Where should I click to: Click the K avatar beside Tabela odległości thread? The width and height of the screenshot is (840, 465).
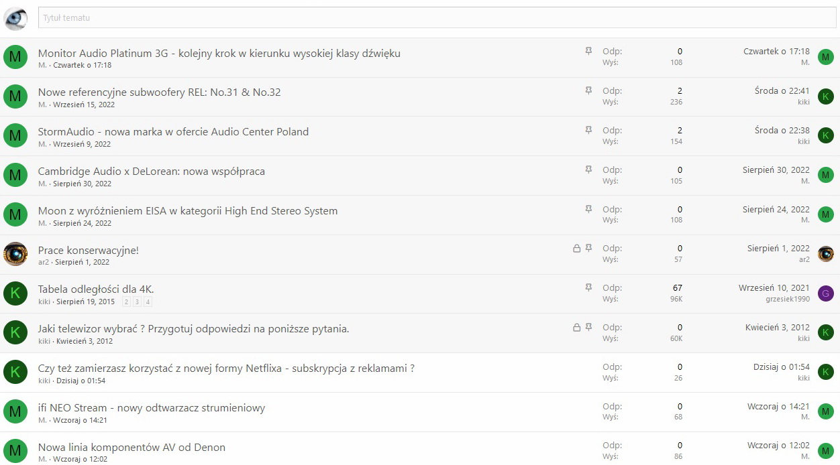click(x=15, y=293)
